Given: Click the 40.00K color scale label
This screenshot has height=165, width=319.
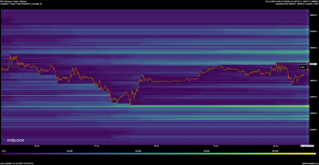Looking at the screenshot, I should [x=138, y=151].
